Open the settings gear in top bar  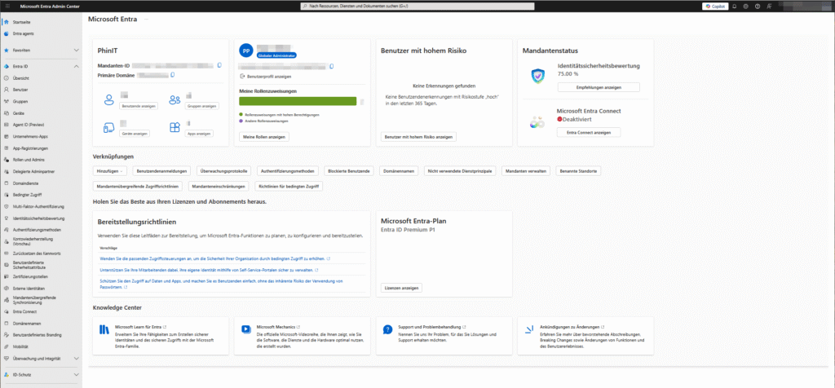pyautogui.click(x=745, y=7)
